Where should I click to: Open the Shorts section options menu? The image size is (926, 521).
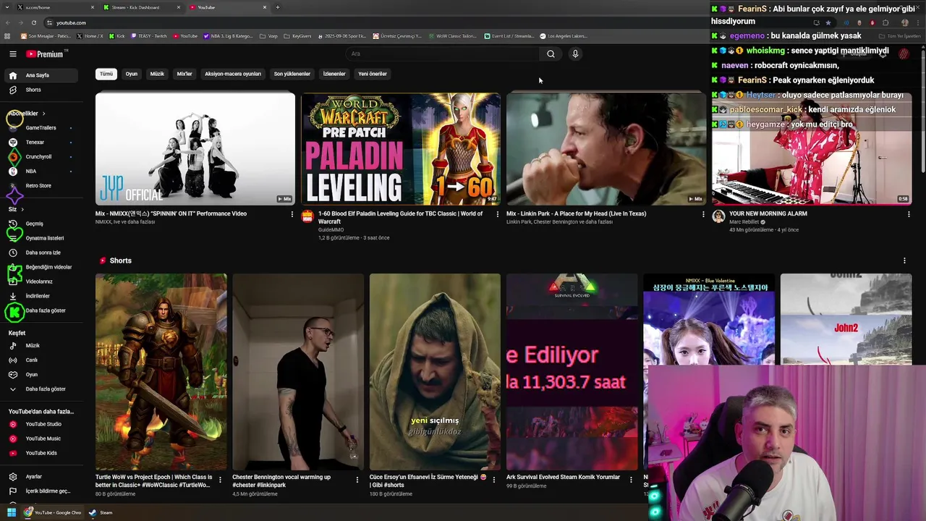[904, 260]
